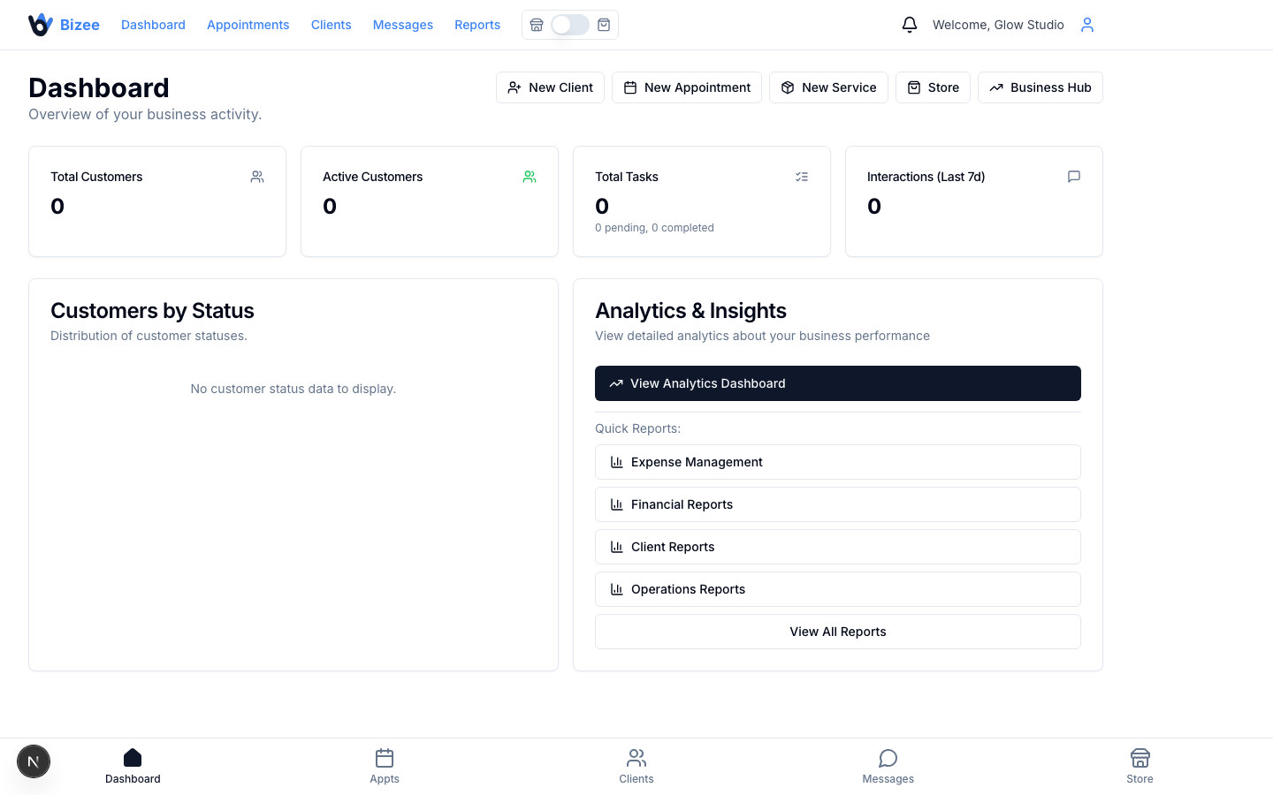Select Appointments in top menu
The height and width of the screenshot is (795, 1273).
248,25
